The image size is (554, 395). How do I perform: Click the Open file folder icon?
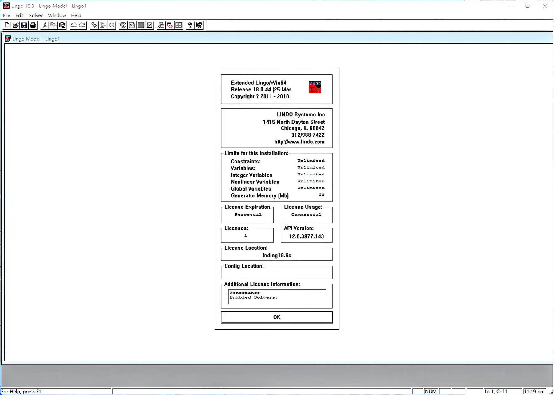[x=16, y=25]
